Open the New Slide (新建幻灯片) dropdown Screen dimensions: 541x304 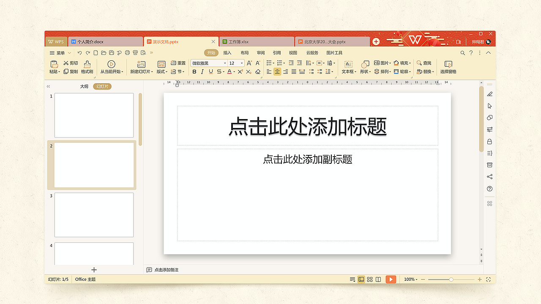(x=142, y=67)
